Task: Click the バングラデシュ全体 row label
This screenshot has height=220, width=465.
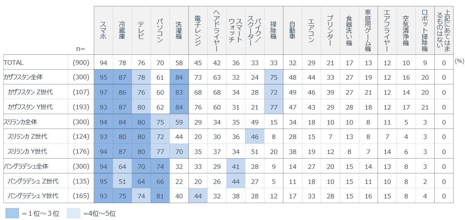Action: (26, 166)
